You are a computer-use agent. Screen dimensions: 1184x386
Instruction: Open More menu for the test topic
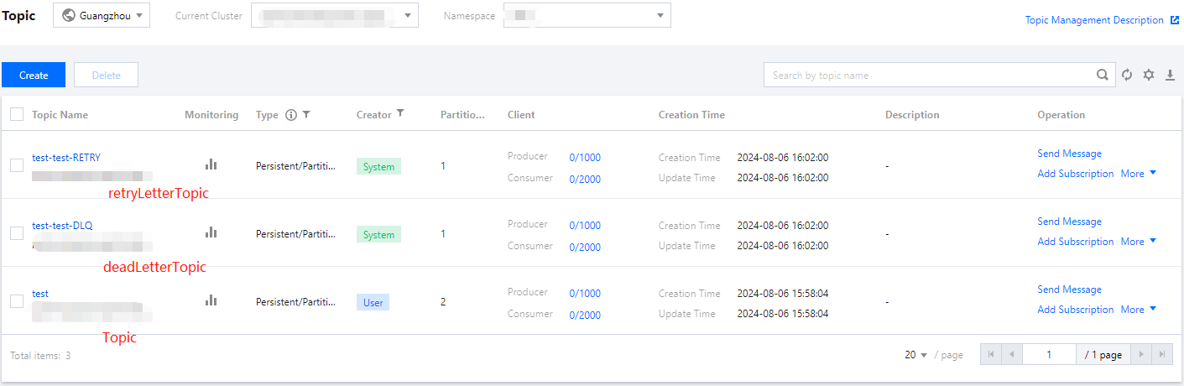(x=1138, y=310)
